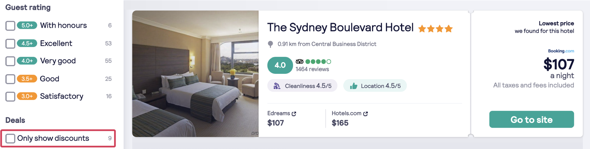The image size is (590, 149).
Task: Check the Excellent 4.5+ rating filter
Action: [x=10, y=43]
